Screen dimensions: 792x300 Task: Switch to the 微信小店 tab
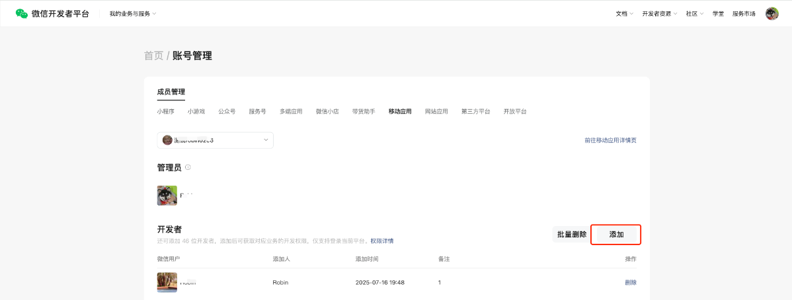tap(327, 112)
